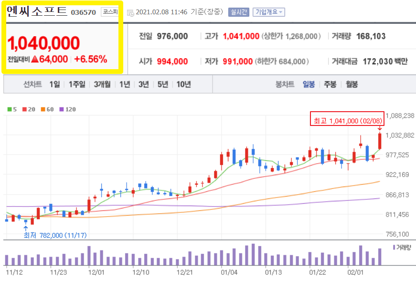Open the 기업개요 dropdown
Viewport: 416px width, 281px height.
click(268, 12)
